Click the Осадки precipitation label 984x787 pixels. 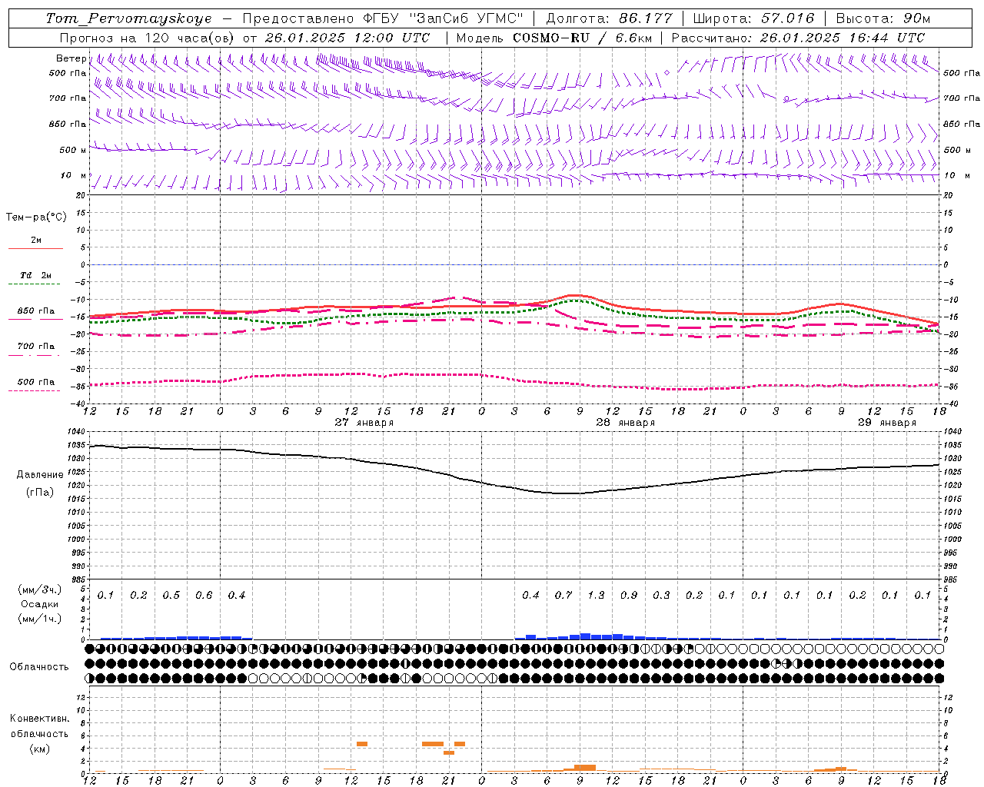pos(40,604)
